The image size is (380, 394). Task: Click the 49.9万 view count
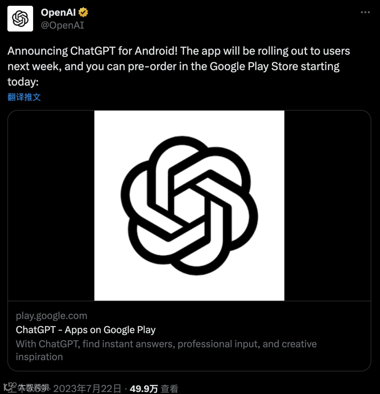point(144,388)
